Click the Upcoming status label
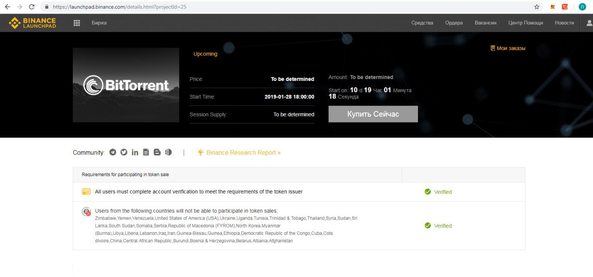 click(205, 54)
